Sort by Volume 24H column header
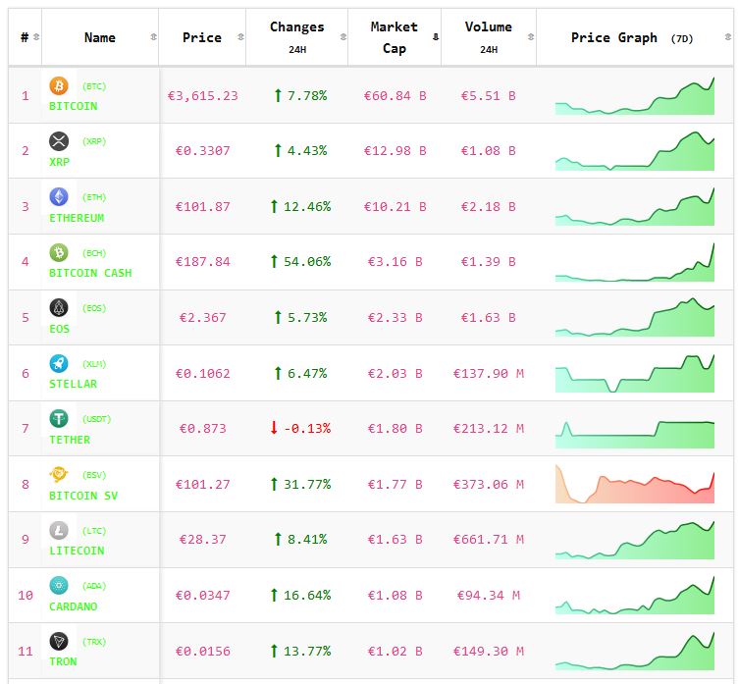 coord(488,37)
